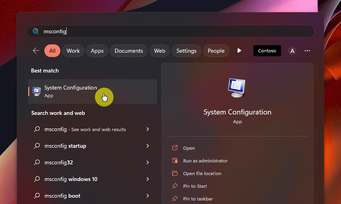Image resolution: width=341 pixels, height=204 pixels.
Task: Click search icon beside msconfig startup
Action: 37,145
